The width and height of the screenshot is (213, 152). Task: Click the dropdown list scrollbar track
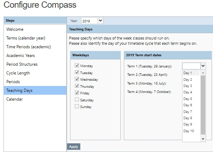coord(203,105)
